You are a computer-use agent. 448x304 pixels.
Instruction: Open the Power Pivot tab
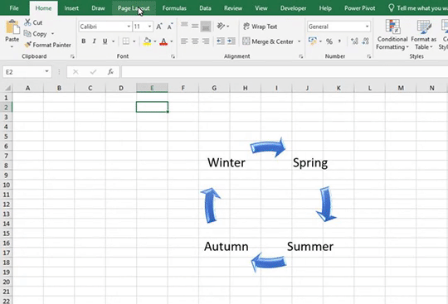360,8
